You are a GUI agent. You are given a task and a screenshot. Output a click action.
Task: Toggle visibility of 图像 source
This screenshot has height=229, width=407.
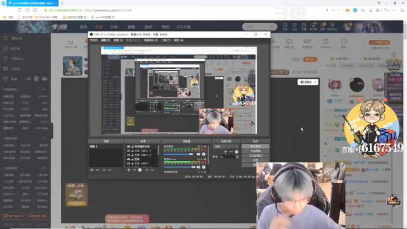click(x=129, y=159)
